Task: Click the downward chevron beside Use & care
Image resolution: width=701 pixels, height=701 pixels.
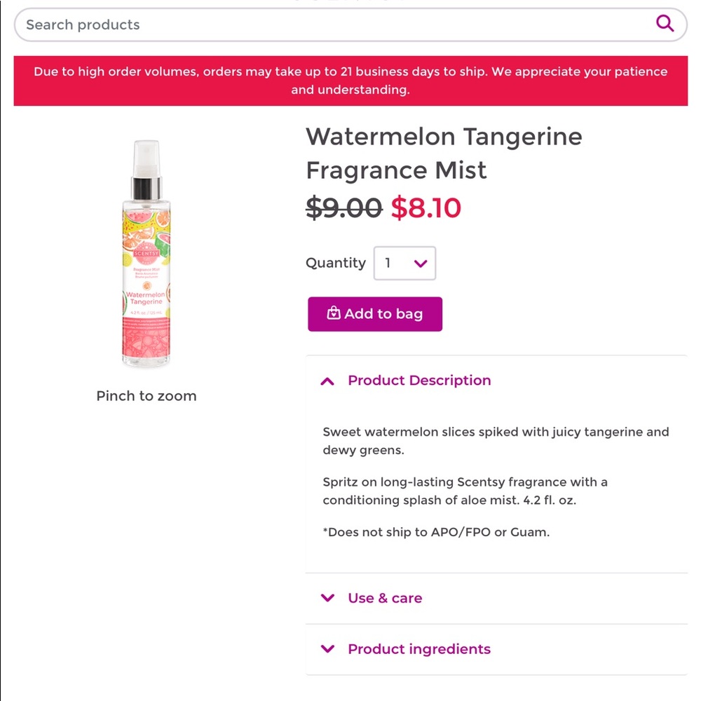Action: (x=327, y=598)
